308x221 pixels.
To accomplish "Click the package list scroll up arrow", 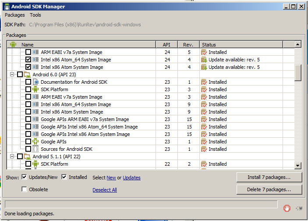I will pos(298,45).
